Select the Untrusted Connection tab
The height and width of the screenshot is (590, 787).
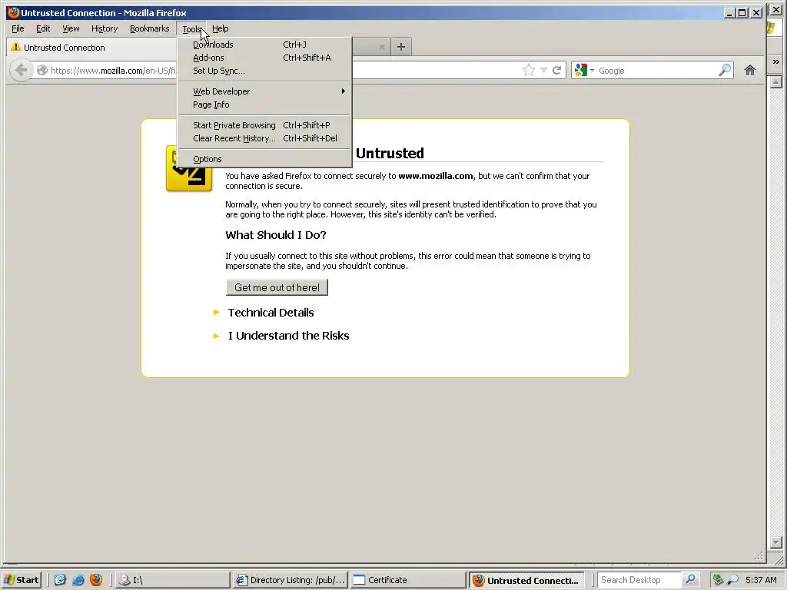(x=91, y=47)
